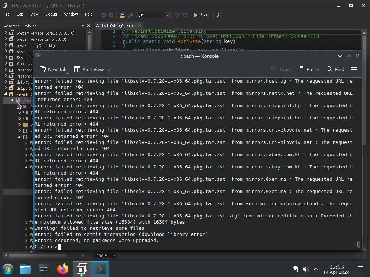Open a New Tab in Konsole
The image size is (370, 277).
pos(53,70)
